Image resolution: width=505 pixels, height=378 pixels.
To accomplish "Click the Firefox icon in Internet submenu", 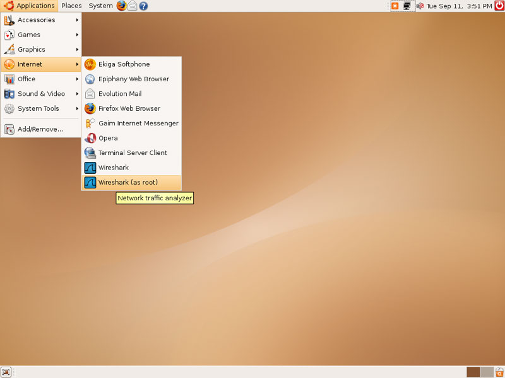I will (x=90, y=108).
